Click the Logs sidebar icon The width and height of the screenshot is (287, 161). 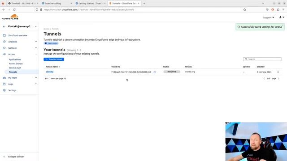tap(4, 84)
